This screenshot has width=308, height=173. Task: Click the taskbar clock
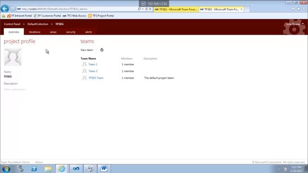(296, 169)
